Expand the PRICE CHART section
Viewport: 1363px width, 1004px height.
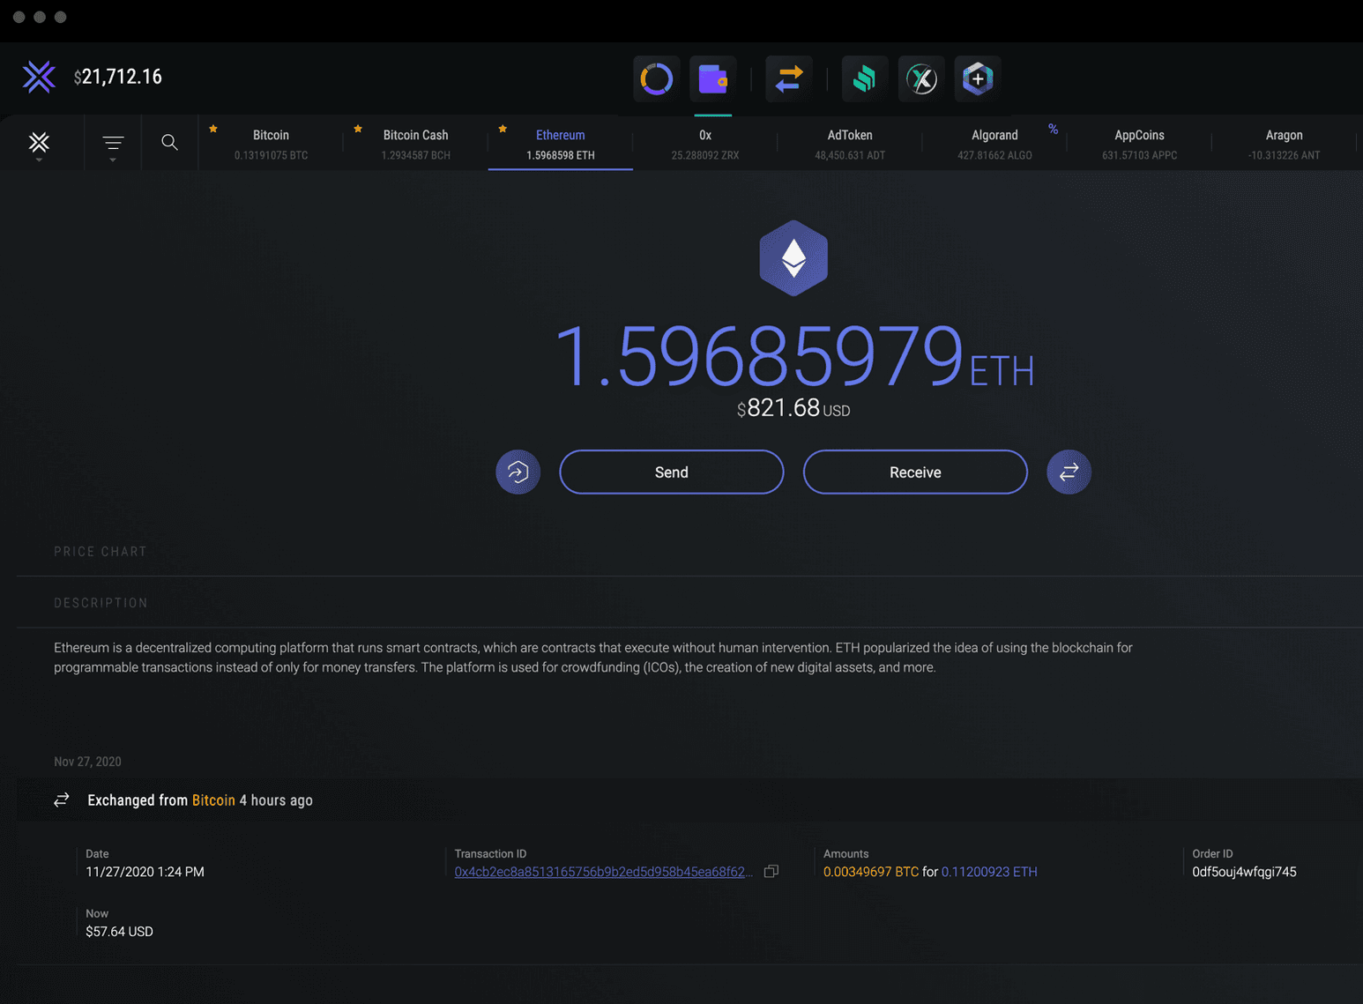pos(101,552)
